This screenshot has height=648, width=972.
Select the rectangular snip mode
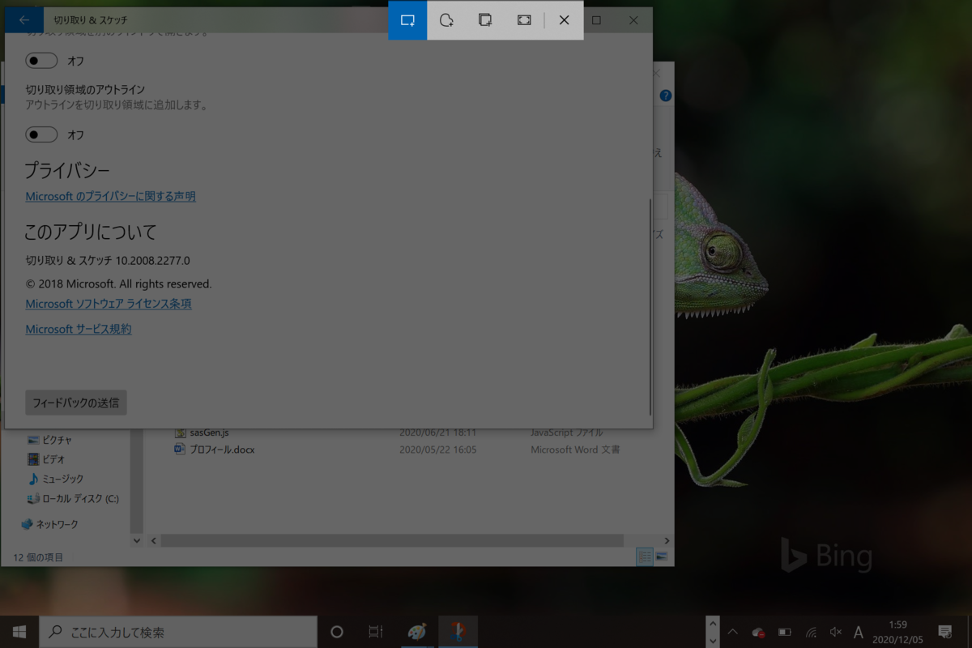click(407, 20)
